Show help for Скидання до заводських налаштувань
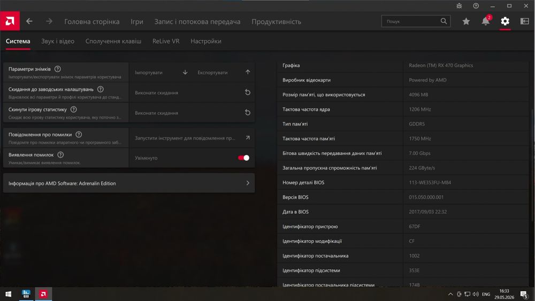The width and height of the screenshot is (535, 301). coord(101,89)
